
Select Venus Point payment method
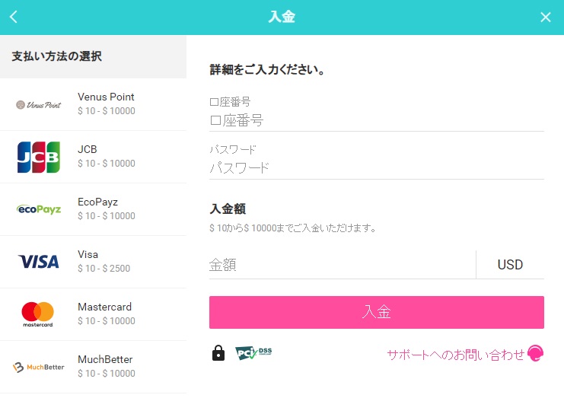(93, 104)
